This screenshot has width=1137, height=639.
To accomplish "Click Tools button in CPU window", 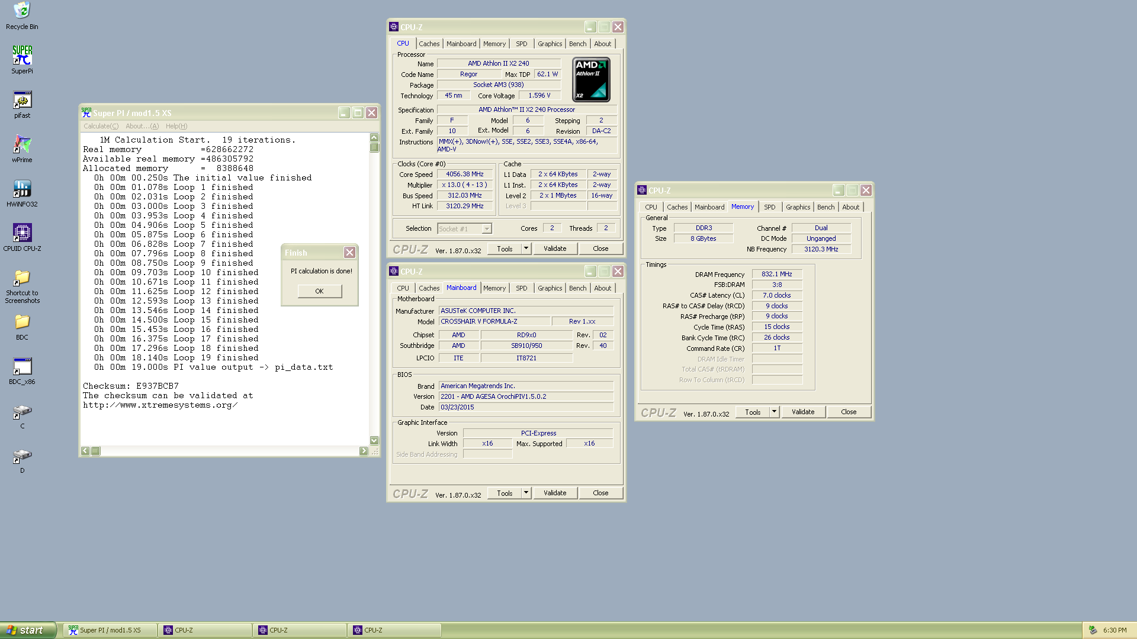I will pyautogui.click(x=505, y=248).
